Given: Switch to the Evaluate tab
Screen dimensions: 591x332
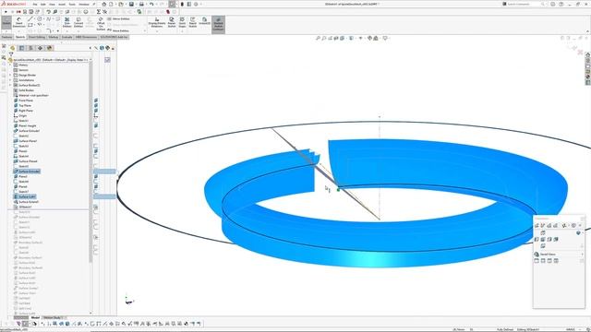Looking at the screenshot, I should click(x=66, y=37).
